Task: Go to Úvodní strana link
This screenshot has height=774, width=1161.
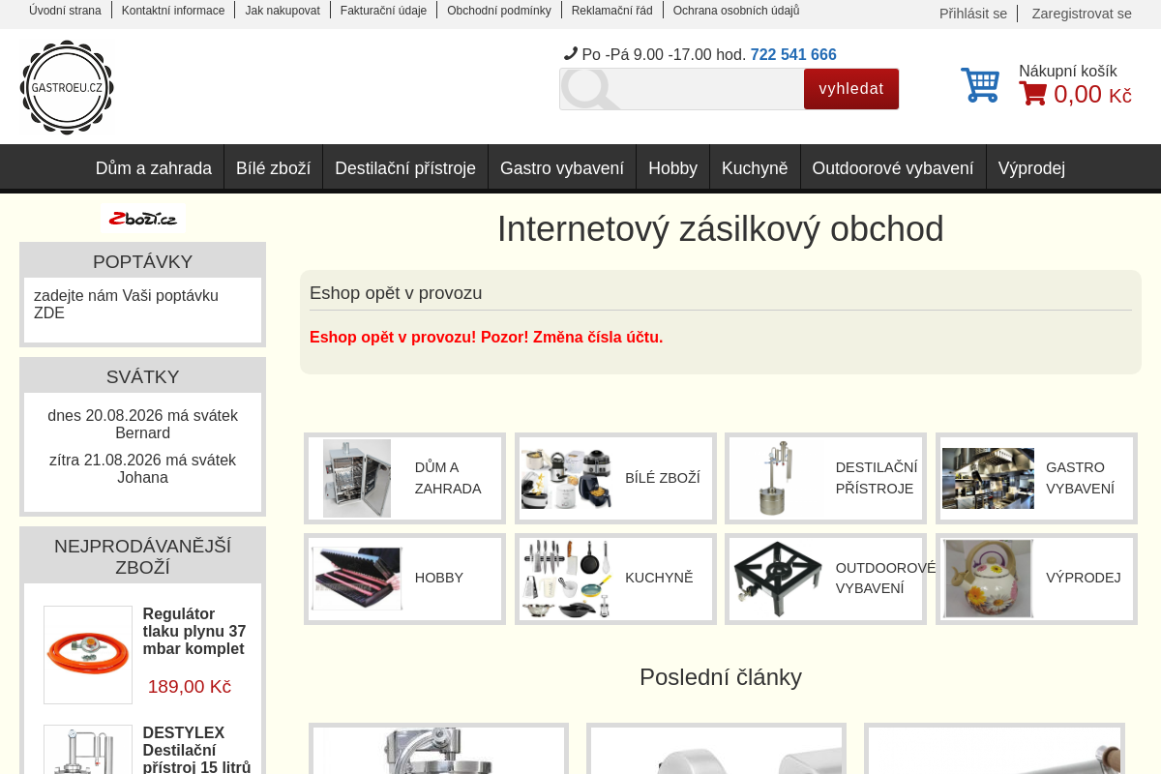Action: [65, 11]
